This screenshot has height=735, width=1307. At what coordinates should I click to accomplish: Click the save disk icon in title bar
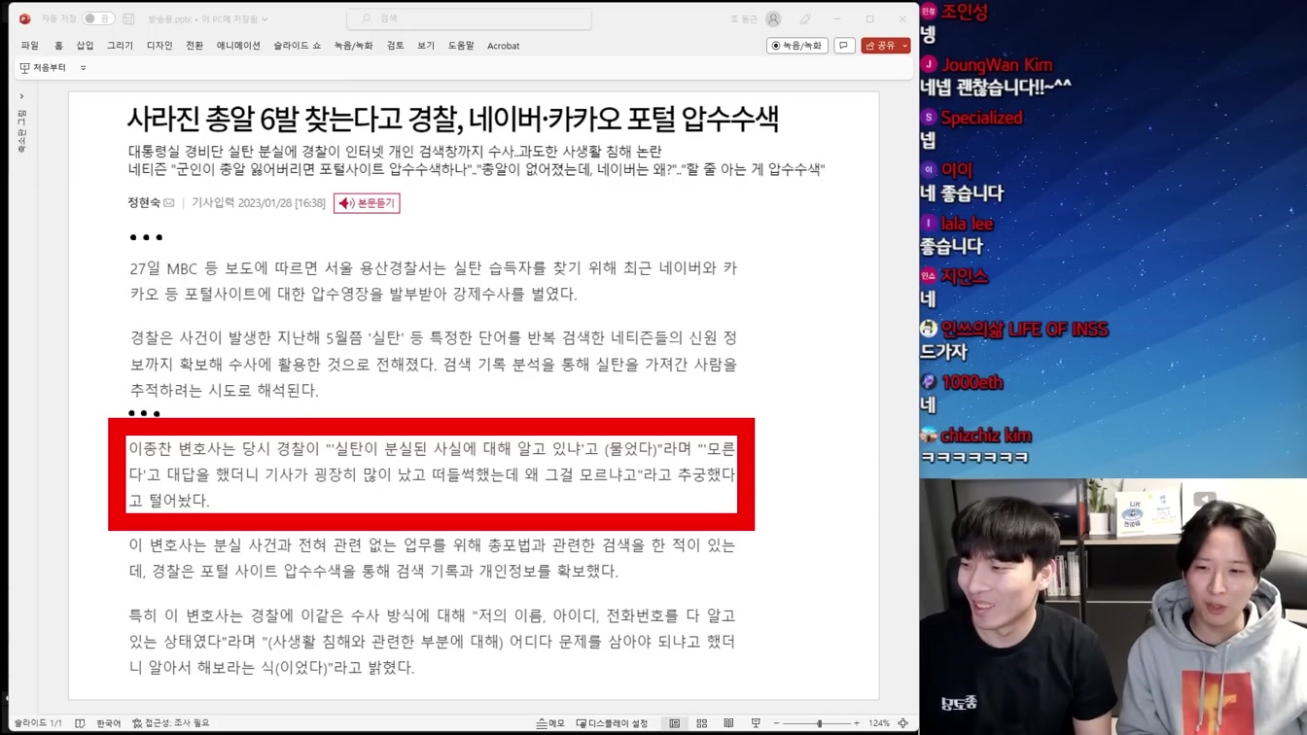pyautogui.click(x=128, y=18)
